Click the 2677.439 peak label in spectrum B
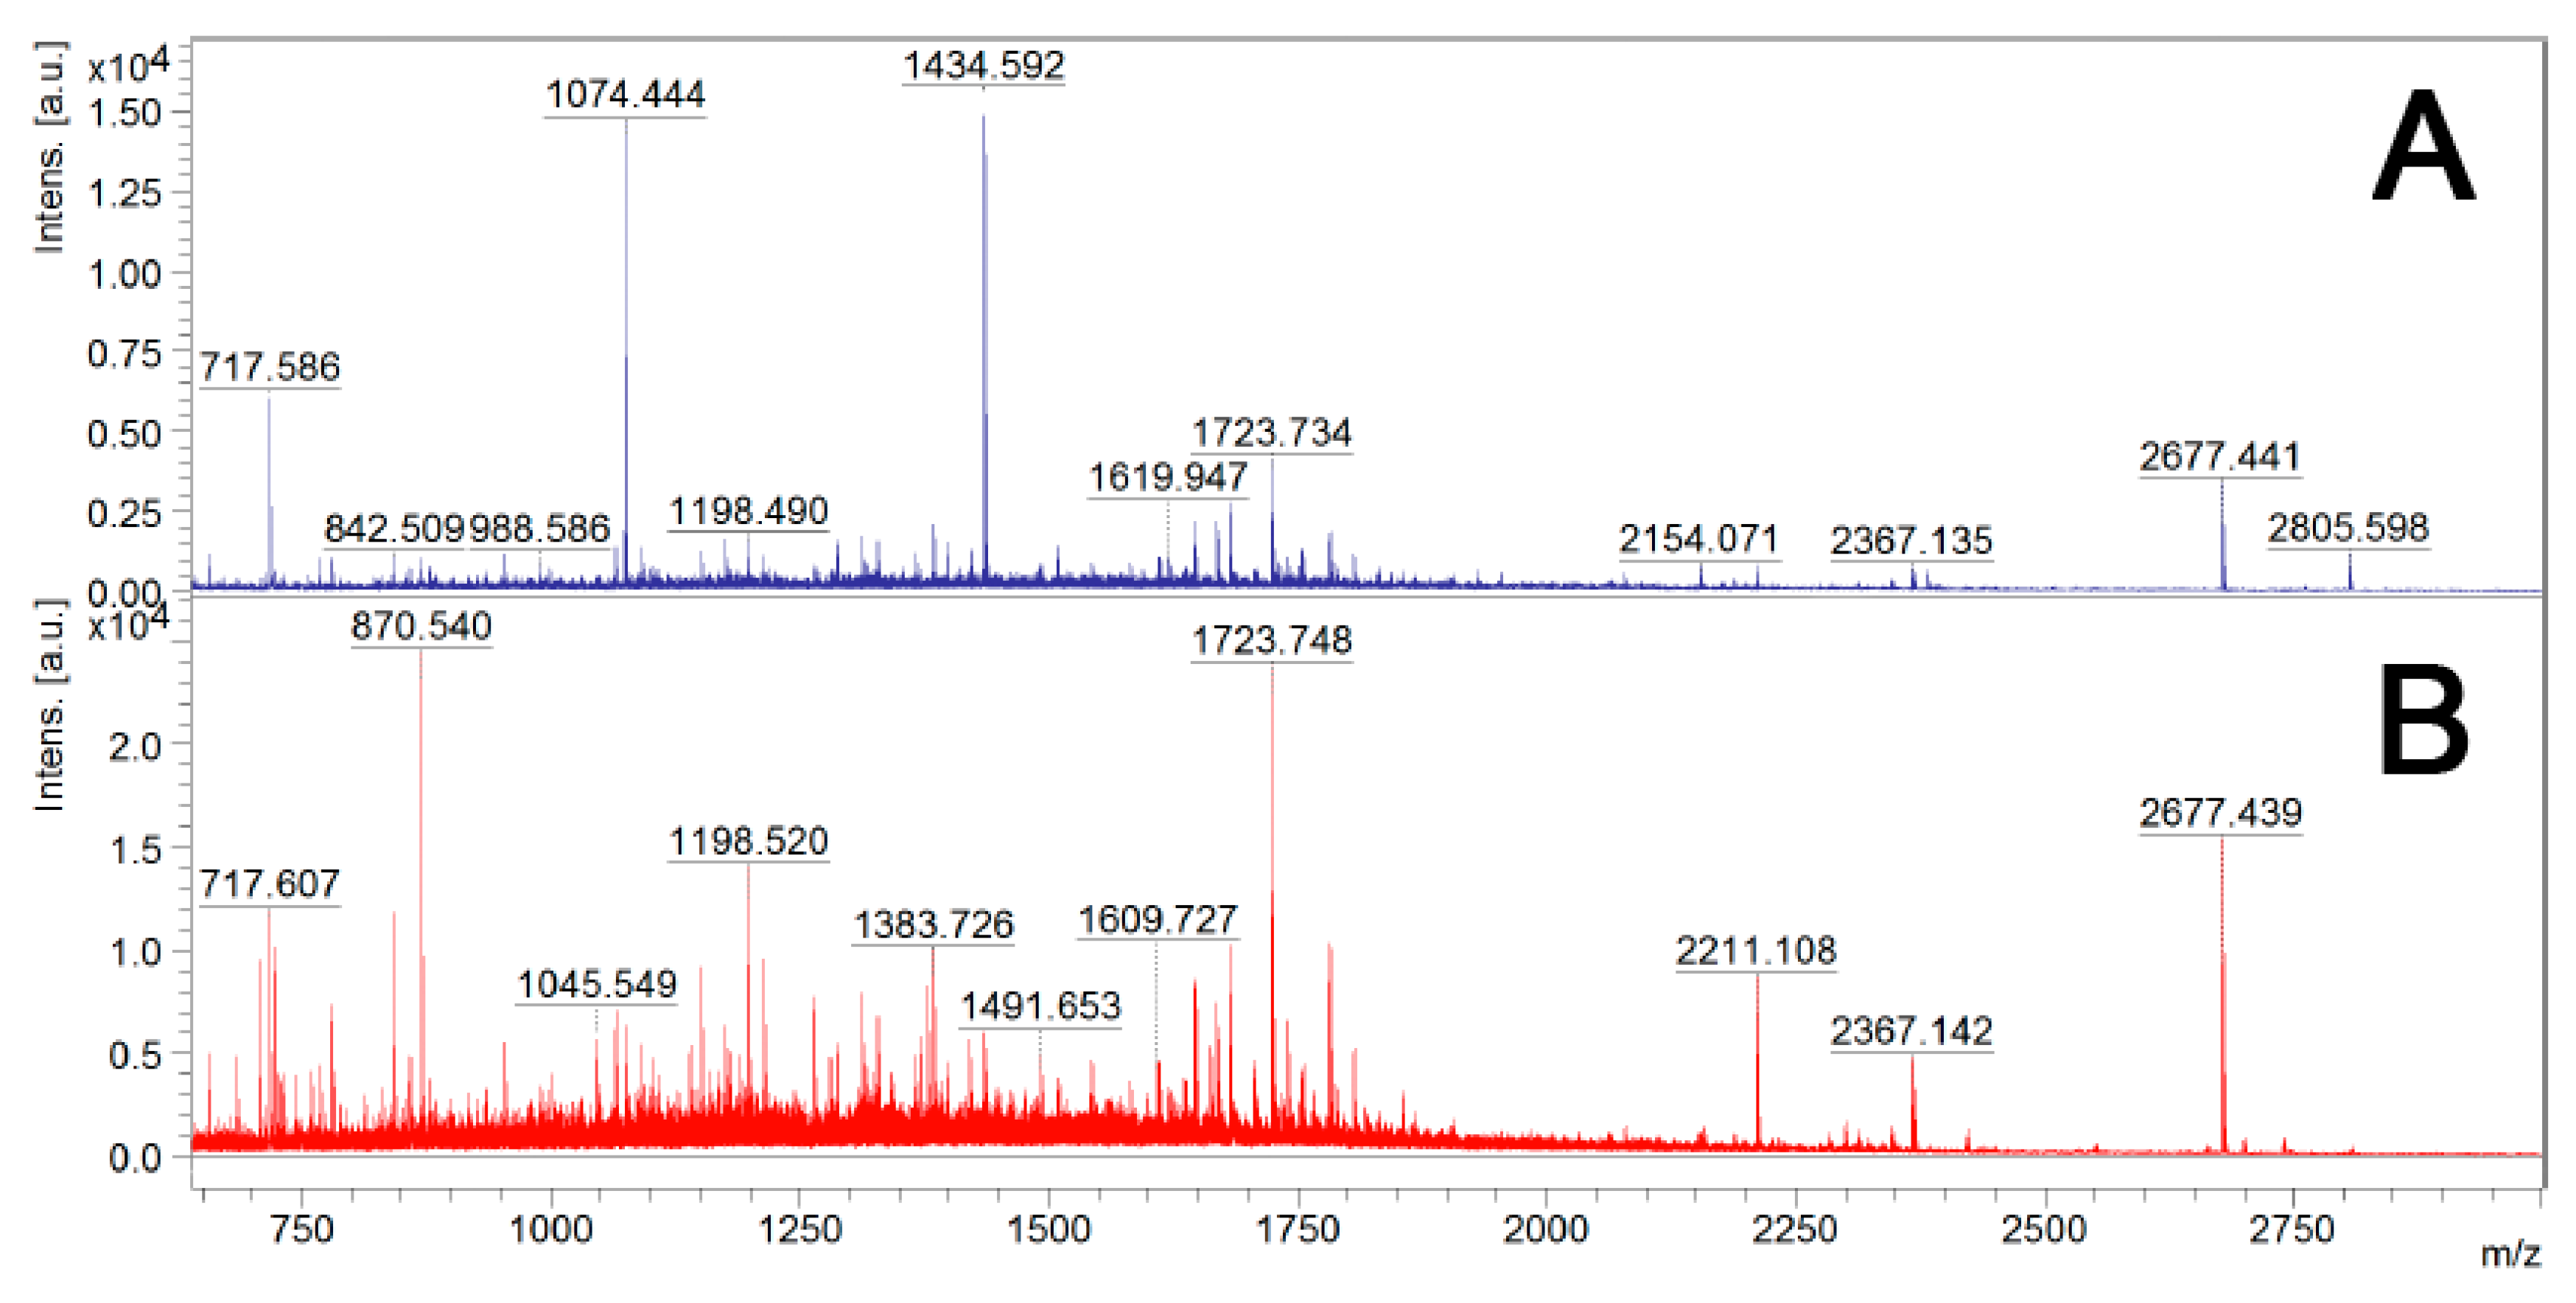 (x=2220, y=813)
